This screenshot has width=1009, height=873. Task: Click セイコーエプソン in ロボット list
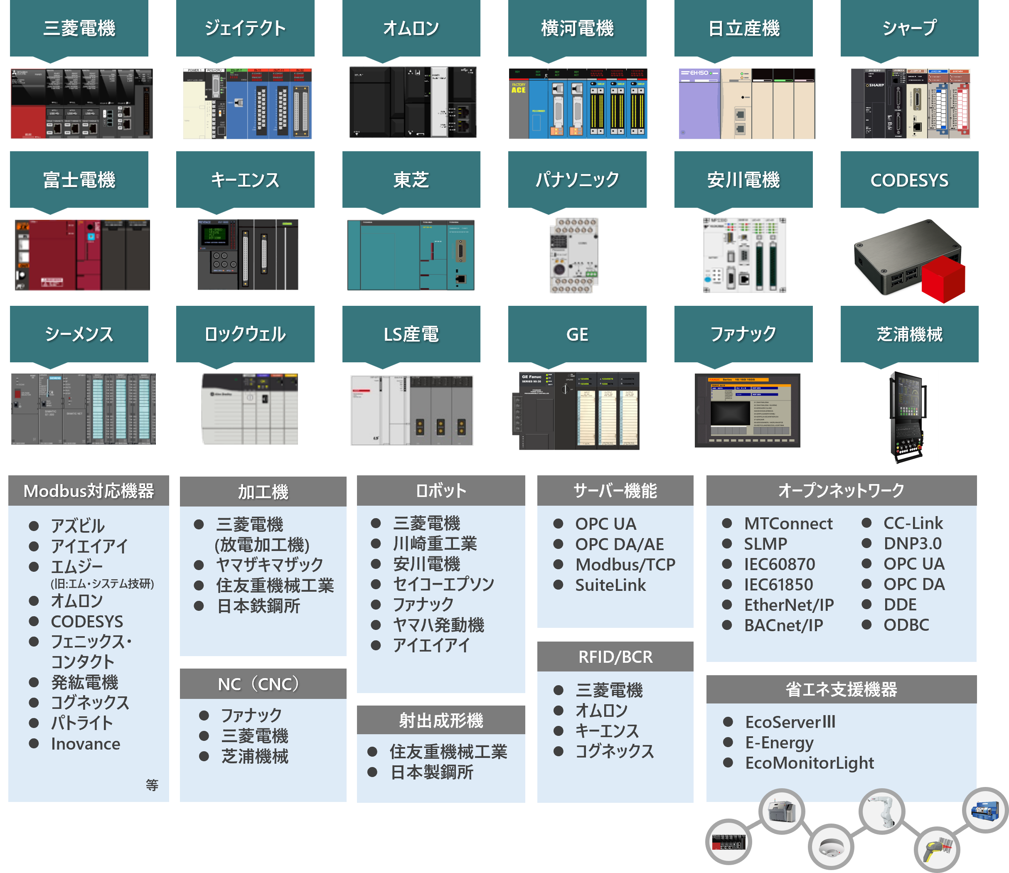click(x=444, y=584)
